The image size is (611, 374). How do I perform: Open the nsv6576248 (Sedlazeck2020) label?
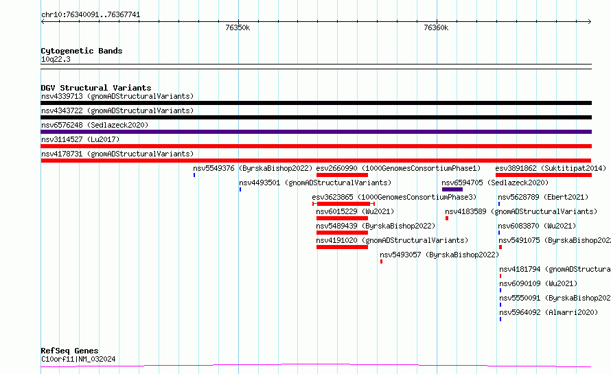click(x=95, y=125)
